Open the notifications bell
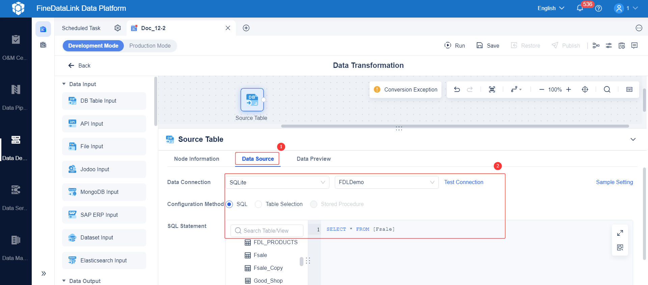Viewport: 648px width, 285px height. [x=580, y=8]
